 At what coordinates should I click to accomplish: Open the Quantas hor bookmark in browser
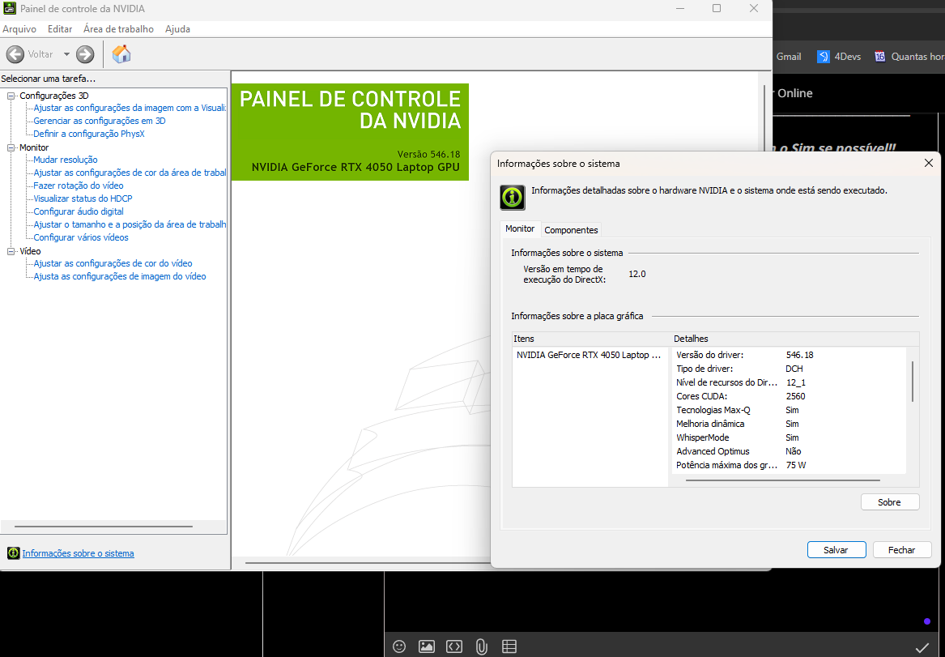[x=909, y=57]
